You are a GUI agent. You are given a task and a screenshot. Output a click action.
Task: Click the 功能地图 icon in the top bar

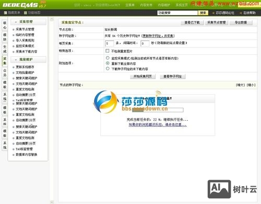tap(26, 12)
